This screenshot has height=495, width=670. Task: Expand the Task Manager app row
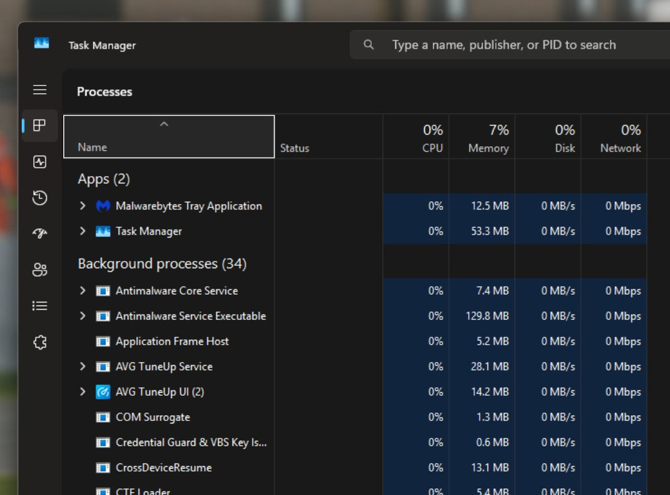(82, 231)
